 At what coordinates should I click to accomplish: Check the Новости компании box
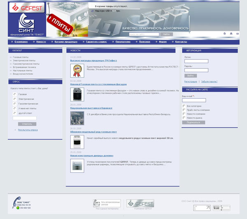(184, 114)
